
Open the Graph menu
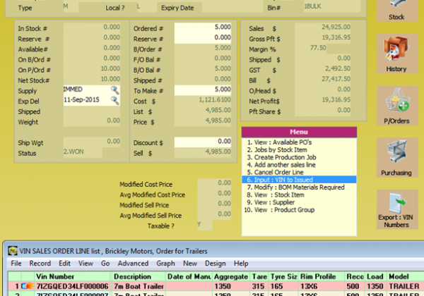pos(165,264)
